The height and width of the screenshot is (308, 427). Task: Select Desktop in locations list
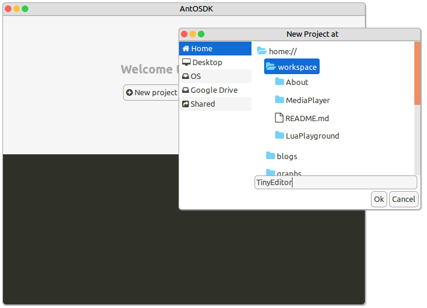207,63
